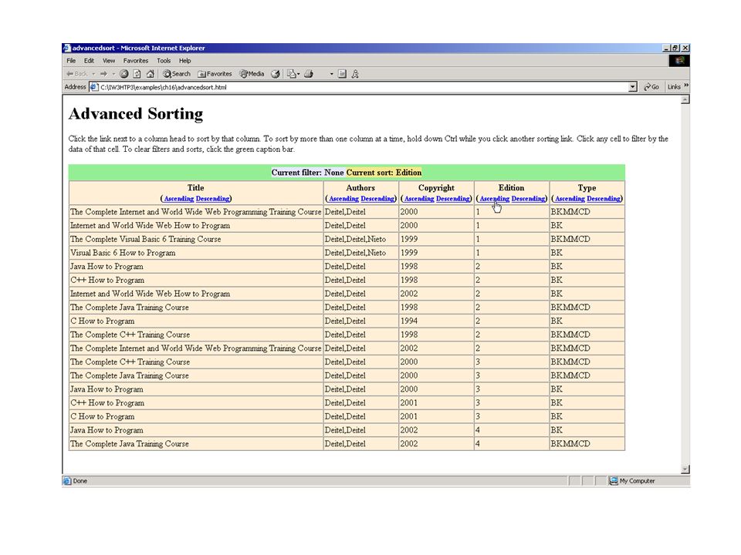Viewport: 741px width, 555px height.
Task: Show the History pane toolbar icon
Action: [x=275, y=74]
